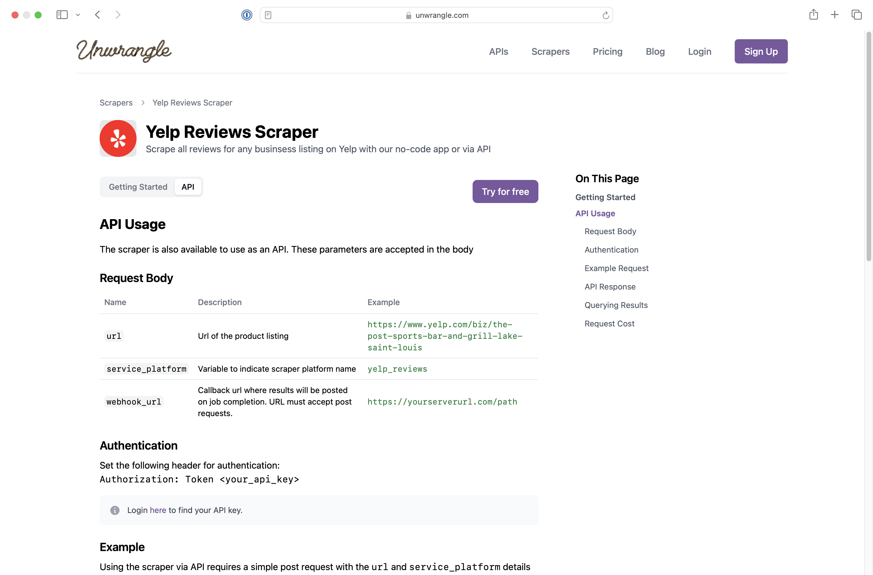Jump to Getting Started in On This Page

point(605,197)
